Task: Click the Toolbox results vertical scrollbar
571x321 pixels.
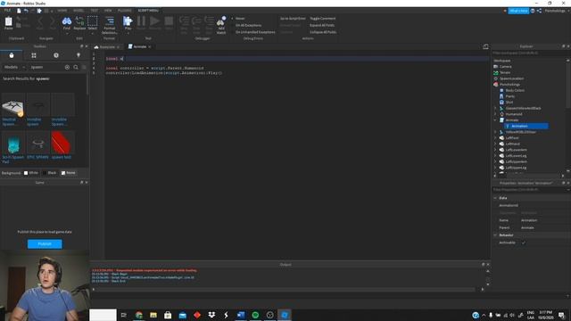Action: pos(87,85)
